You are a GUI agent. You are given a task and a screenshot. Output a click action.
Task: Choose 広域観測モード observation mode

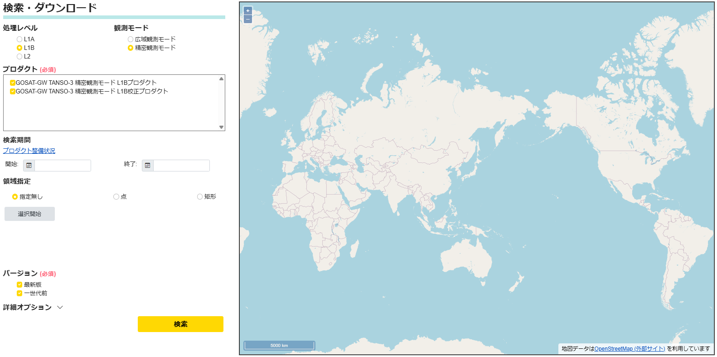[131, 39]
